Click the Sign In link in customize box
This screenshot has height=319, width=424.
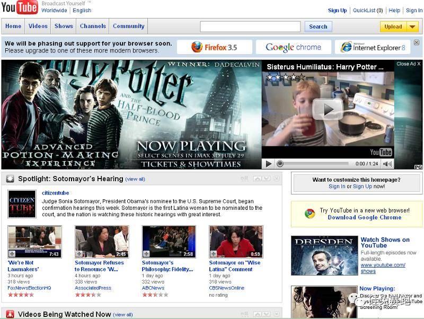[x=337, y=187]
